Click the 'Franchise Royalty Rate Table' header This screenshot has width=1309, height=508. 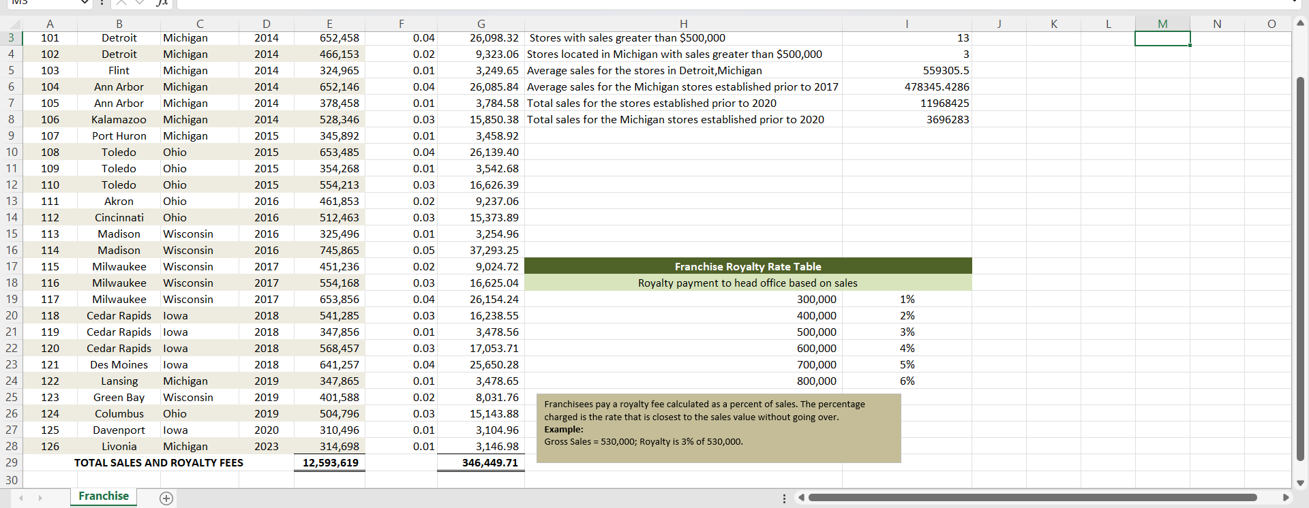(x=748, y=267)
